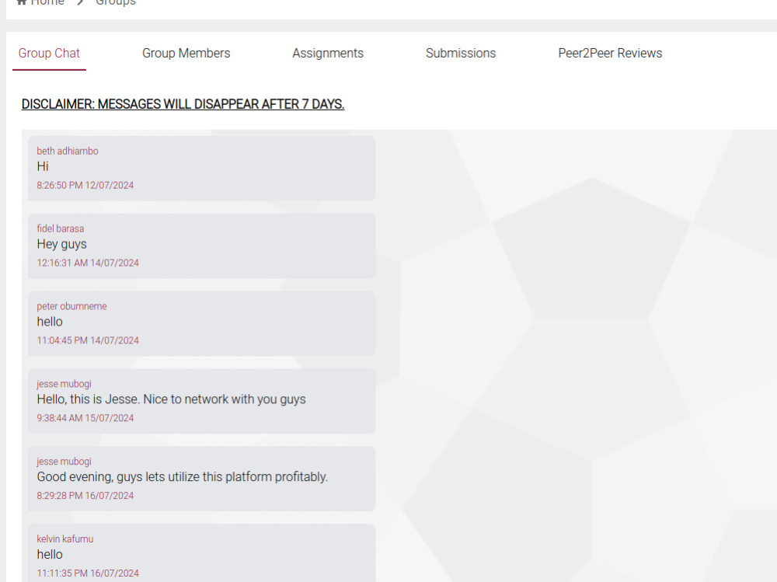
Task: Click message 'Good evening, guys lets utilize'
Action: [x=183, y=477]
